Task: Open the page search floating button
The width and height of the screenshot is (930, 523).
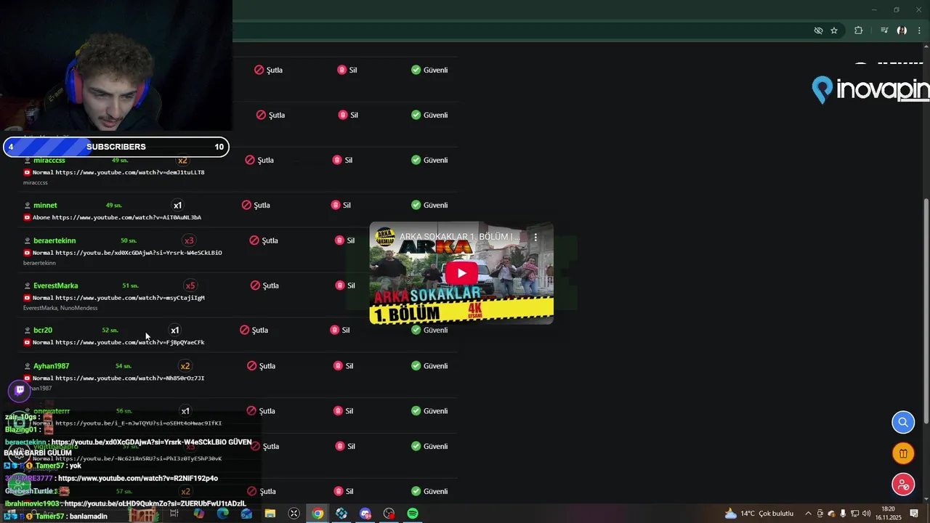Action: click(x=903, y=422)
